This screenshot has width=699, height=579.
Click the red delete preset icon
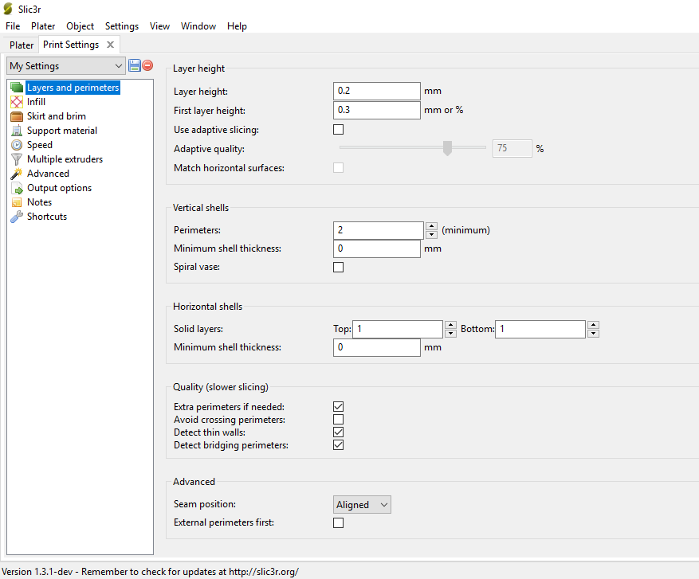click(x=147, y=65)
